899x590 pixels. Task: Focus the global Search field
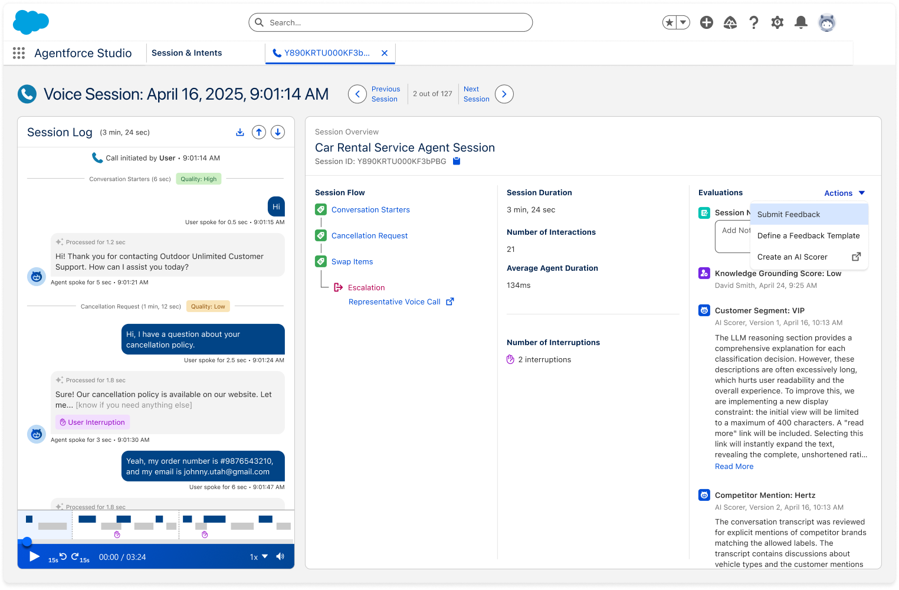391,22
